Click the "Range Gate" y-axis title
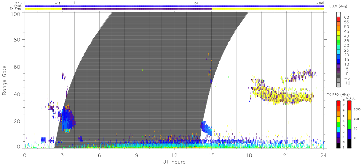Screen dimensions: 364x168 coord(5,81)
